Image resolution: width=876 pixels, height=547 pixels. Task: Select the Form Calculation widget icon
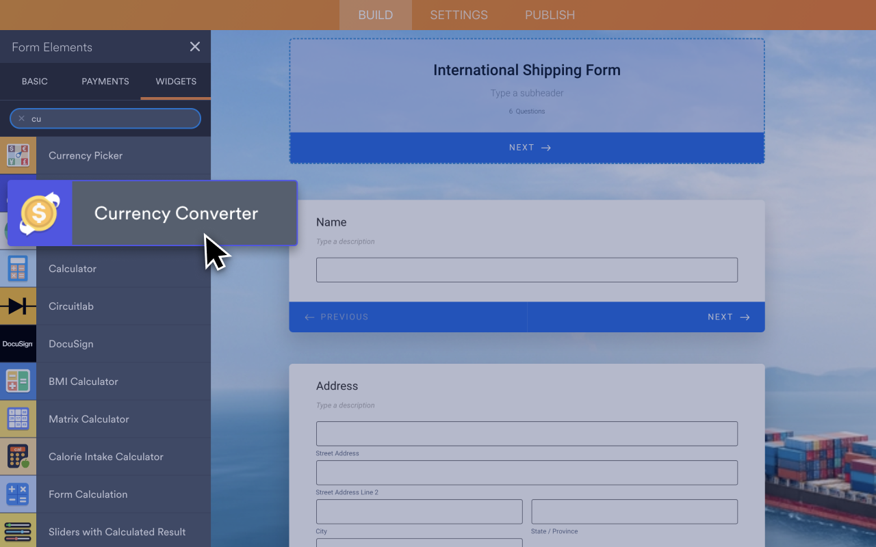18,494
